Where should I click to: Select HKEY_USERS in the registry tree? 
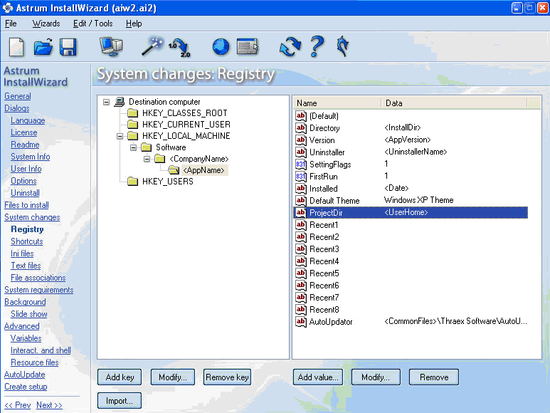coord(168,182)
